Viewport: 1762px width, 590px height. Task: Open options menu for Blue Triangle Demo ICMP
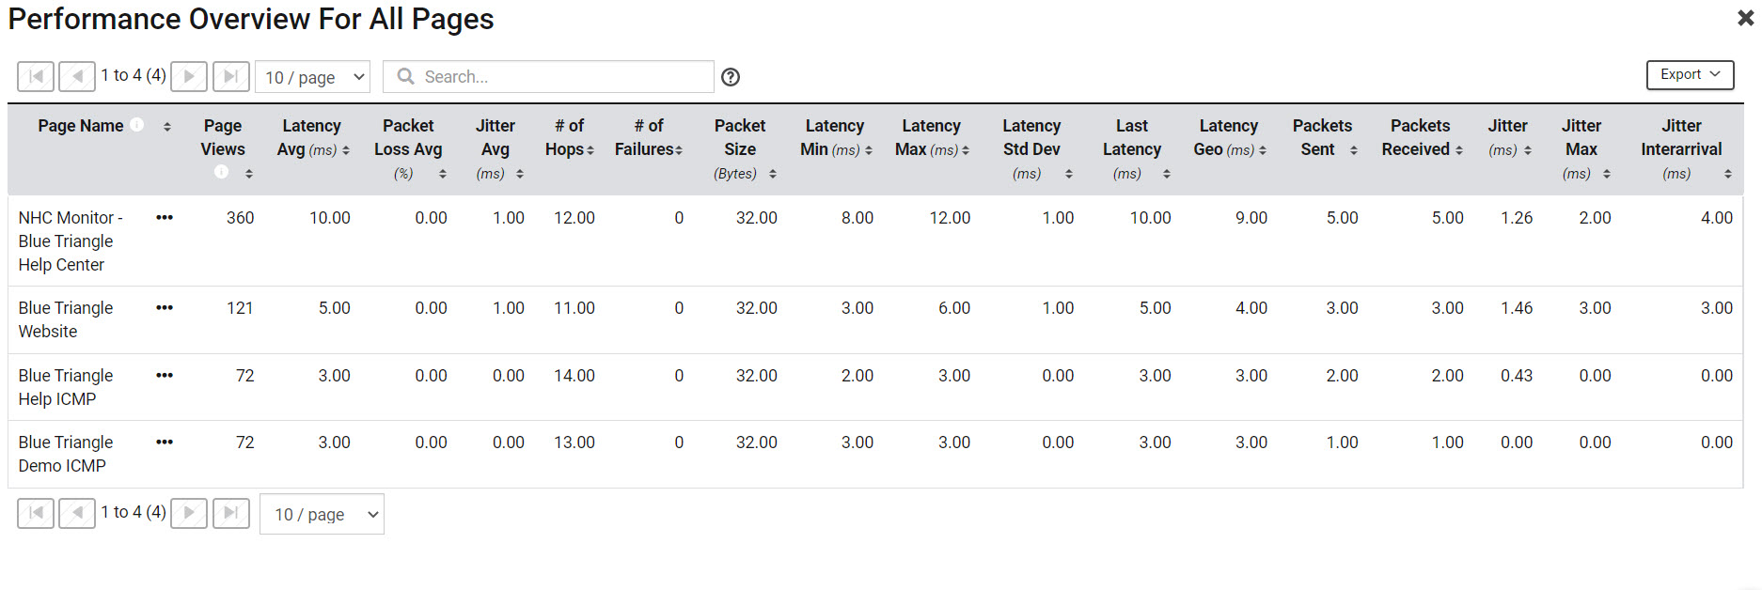pyautogui.click(x=165, y=442)
